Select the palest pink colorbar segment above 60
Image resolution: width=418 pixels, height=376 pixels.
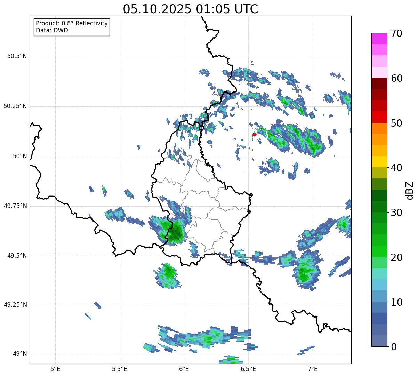(x=380, y=72)
